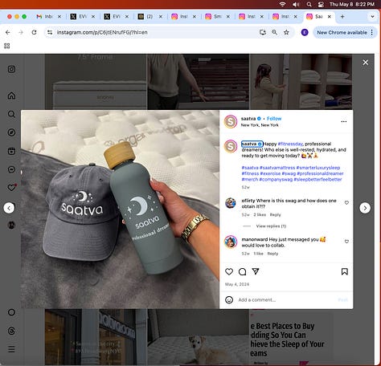Open macOS Spotlight search
The image size is (381, 366).
[x=309, y=4]
